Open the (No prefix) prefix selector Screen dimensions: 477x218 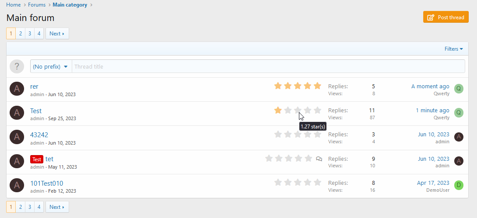click(x=51, y=66)
